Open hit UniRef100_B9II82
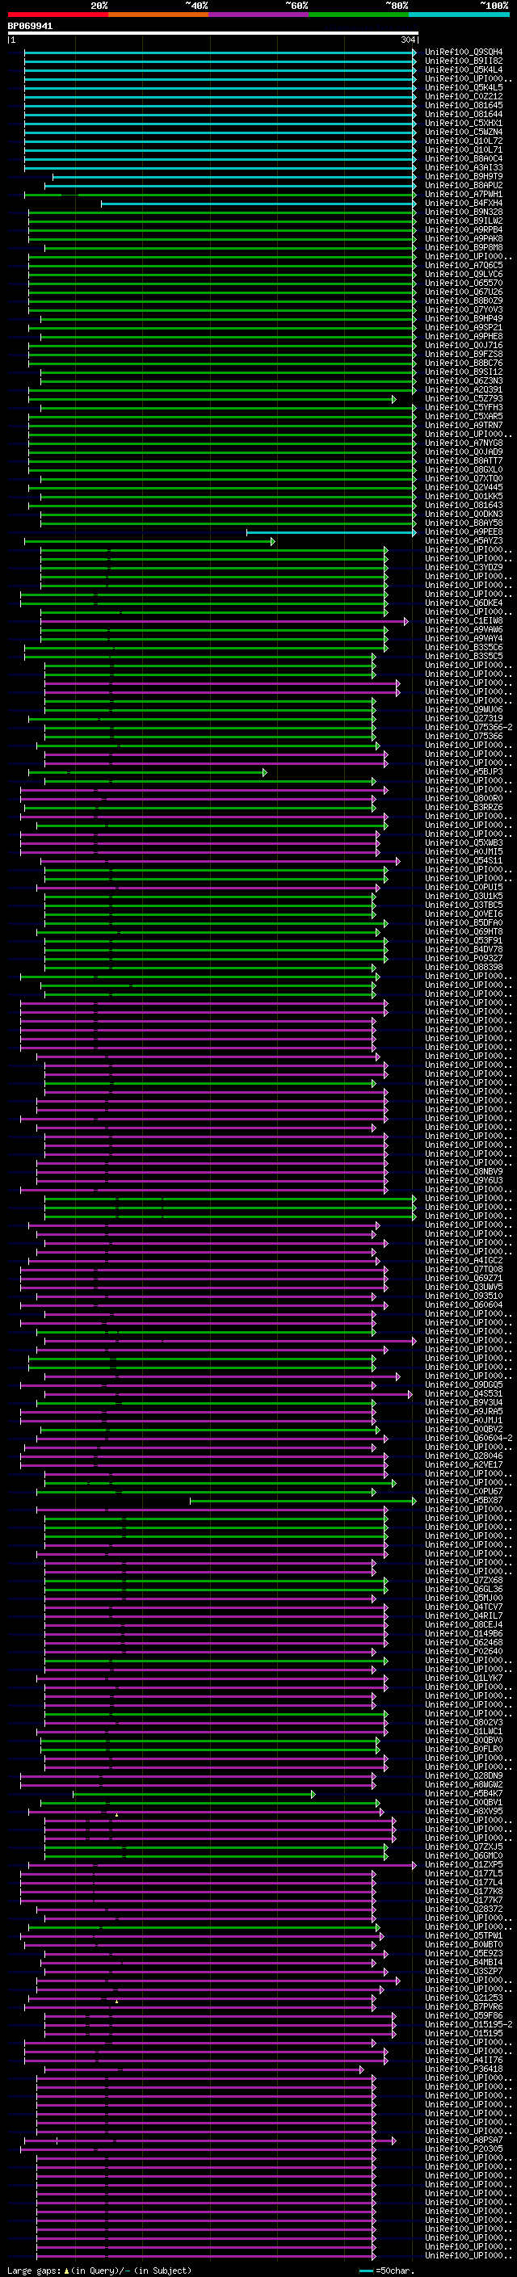Image resolution: width=517 pixels, height=2277 pixels. [464, 61]
